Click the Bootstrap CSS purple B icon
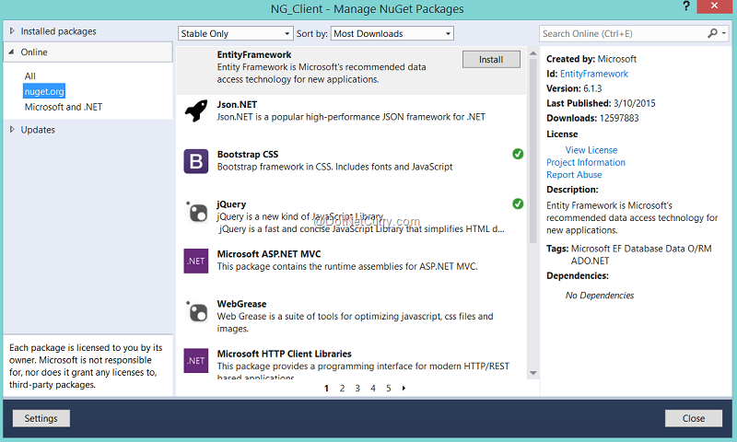Screen dimensions: 737x442 coord(196,161)
